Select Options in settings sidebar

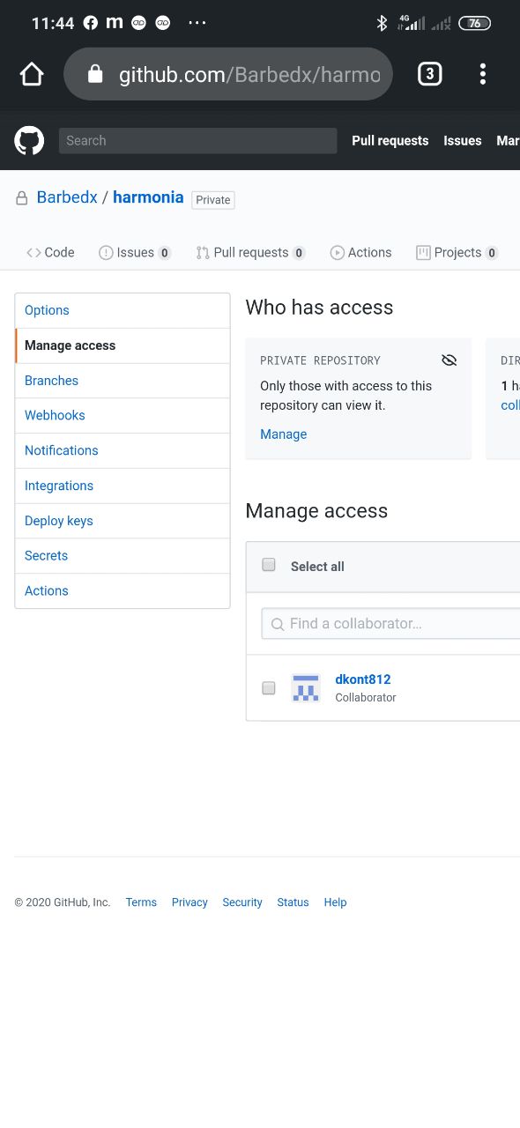point(123,310)
